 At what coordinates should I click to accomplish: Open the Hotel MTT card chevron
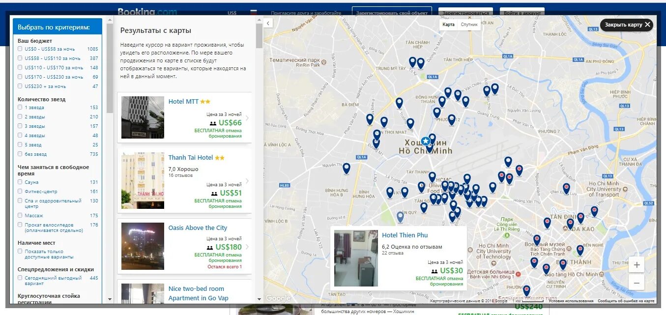[247, 117]
